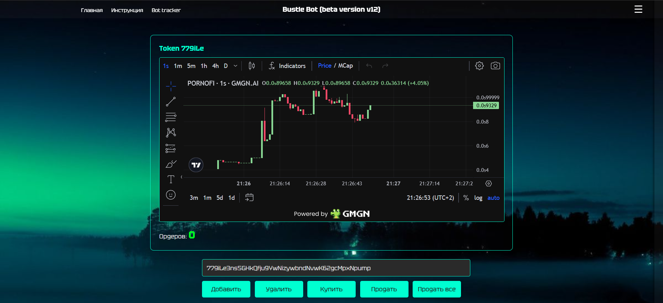Select the crosshair cursor tool
Image resolution: width=663 pixels, height=303 pixels.
171,86
